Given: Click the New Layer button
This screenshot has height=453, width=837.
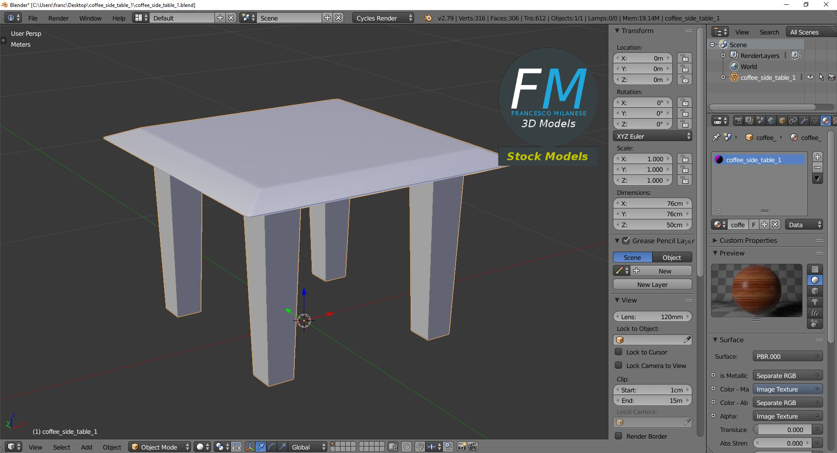Looking at the screenshot, I should coord(652,284).
